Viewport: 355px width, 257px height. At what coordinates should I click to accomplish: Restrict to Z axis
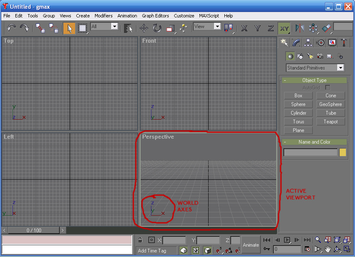[270, 28]
